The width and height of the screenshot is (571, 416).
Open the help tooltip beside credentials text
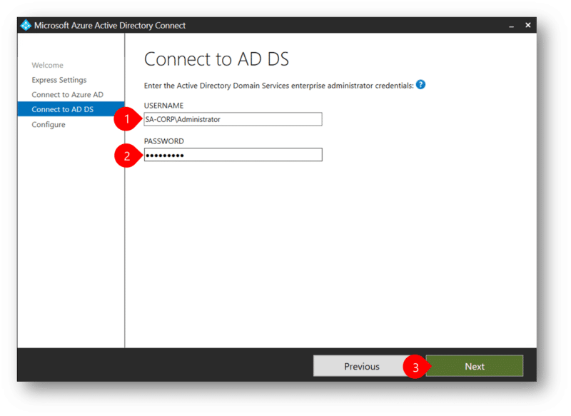[420, 84]
